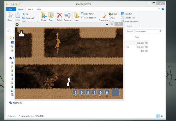
Task: Click the Back navigation arrow
Action: (9, 31)
